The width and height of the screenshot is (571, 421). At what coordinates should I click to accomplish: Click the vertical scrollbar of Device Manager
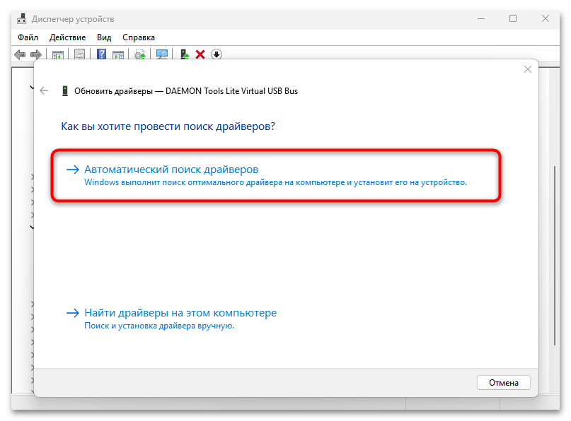click(554, 212)
